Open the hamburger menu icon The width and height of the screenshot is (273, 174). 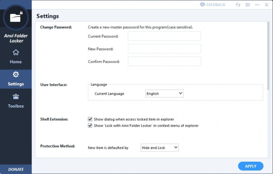(247, 5)
